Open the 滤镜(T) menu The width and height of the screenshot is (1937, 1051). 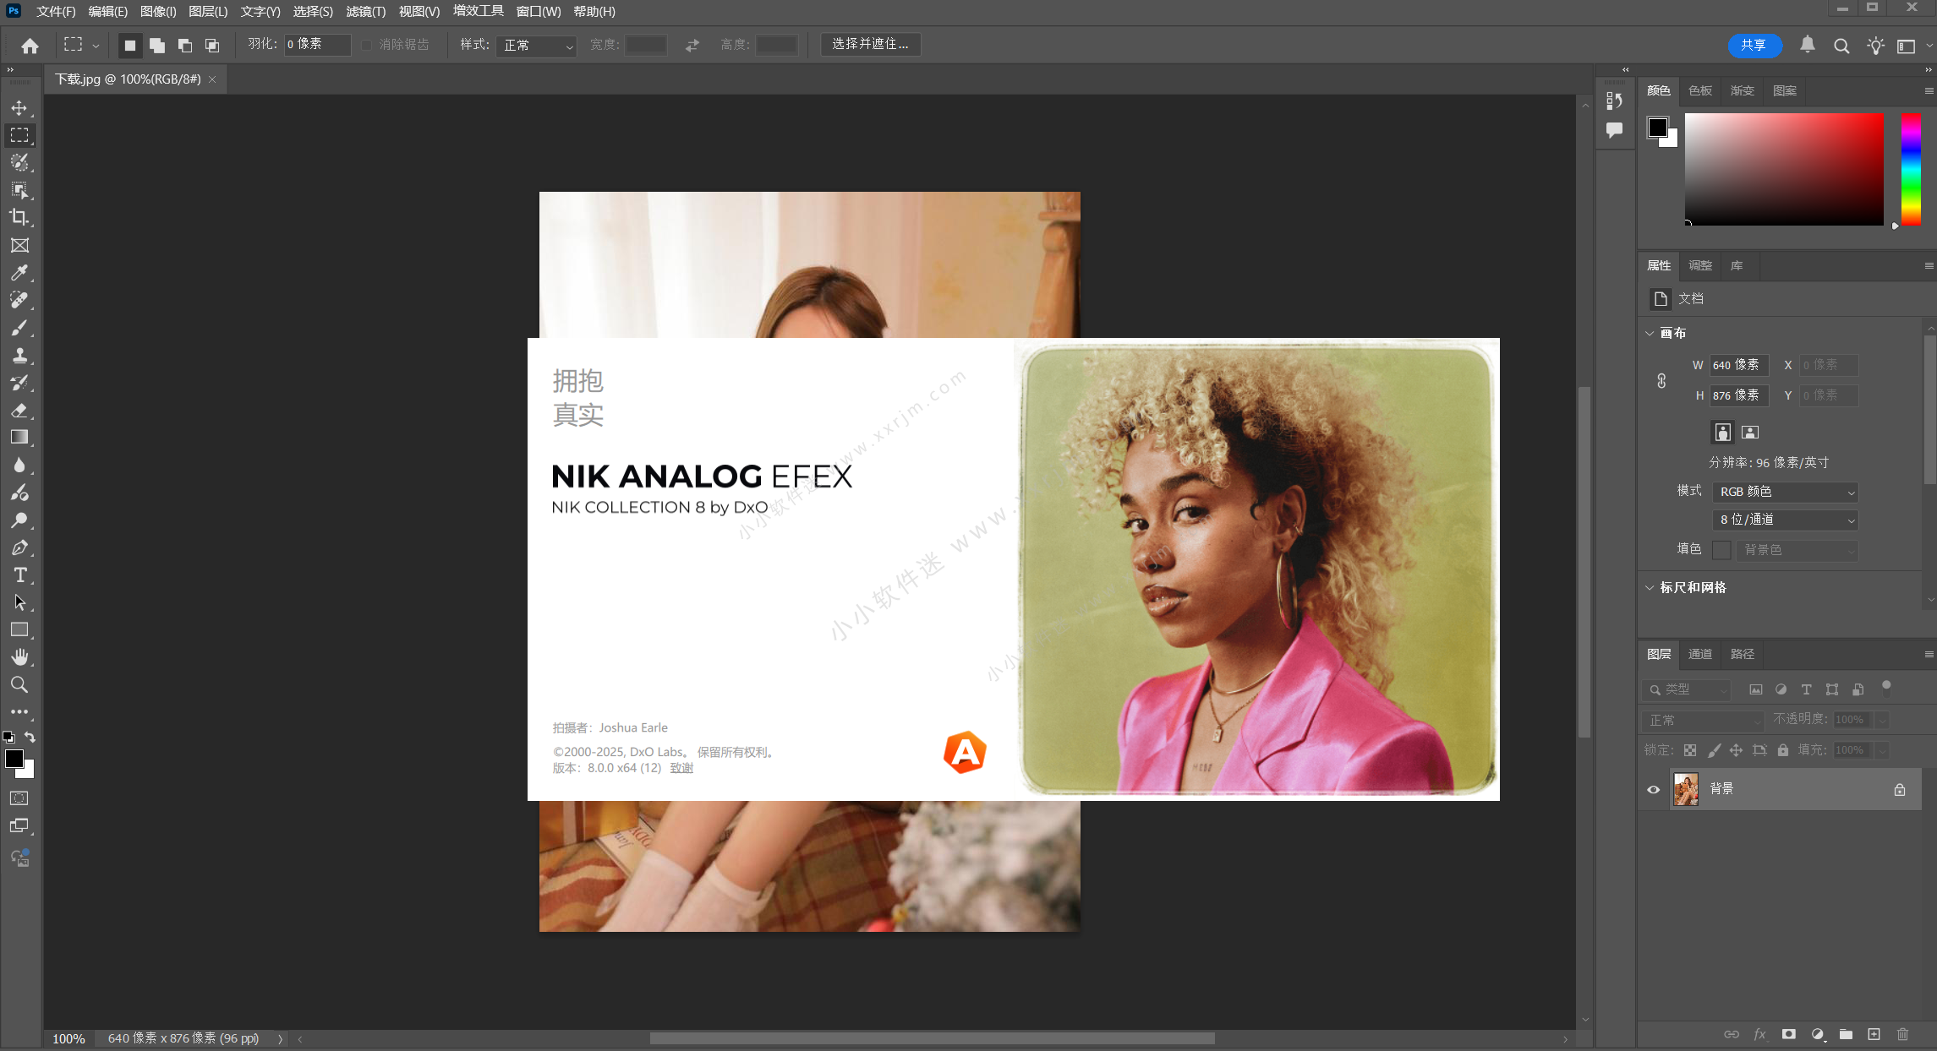pyautogui.click(x=365, y=12)
